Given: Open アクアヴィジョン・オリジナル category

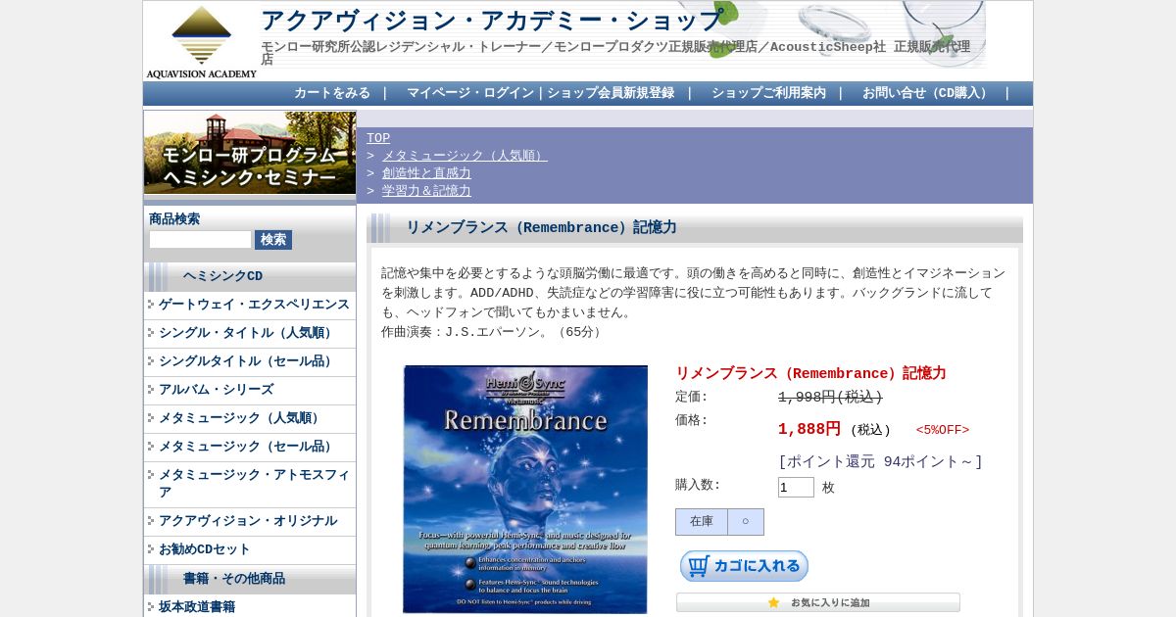Looking at the screenshot, I should click(248, 521).
